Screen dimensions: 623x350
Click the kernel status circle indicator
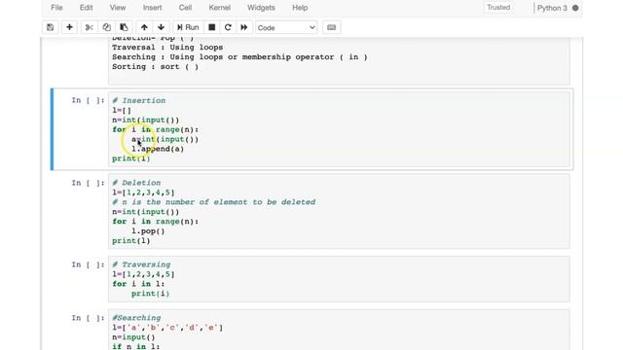pyautogui.click(x=575, y=8)
